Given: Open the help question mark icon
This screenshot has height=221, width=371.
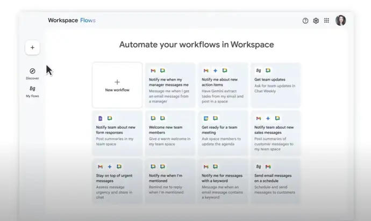Looking at the screenshot, I should pos(305,20).
